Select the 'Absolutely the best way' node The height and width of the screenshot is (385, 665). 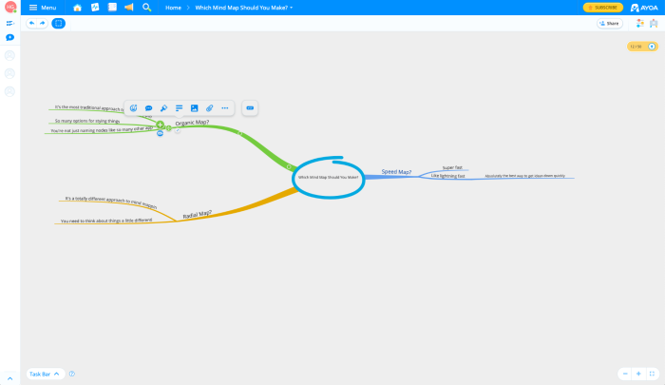525,176
